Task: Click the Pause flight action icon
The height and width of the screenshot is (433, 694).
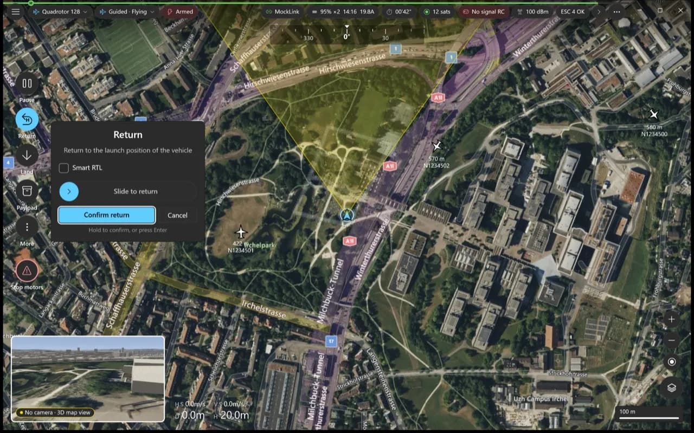Action: tap(27, 83)
